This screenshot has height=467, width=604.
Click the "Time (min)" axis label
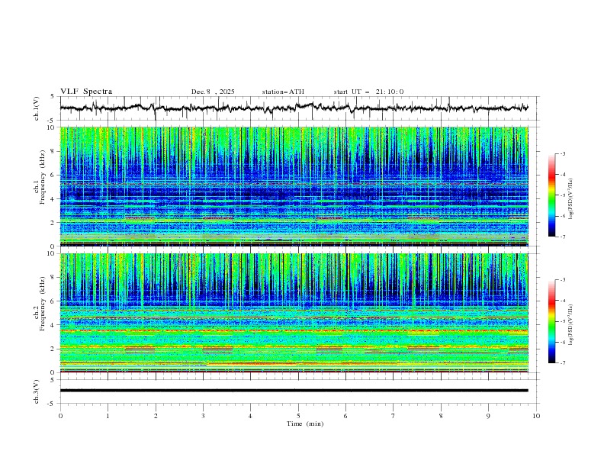click(305, 424)
